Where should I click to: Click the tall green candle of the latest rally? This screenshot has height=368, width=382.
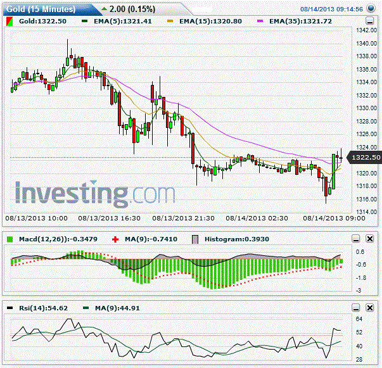coord(333,172)
